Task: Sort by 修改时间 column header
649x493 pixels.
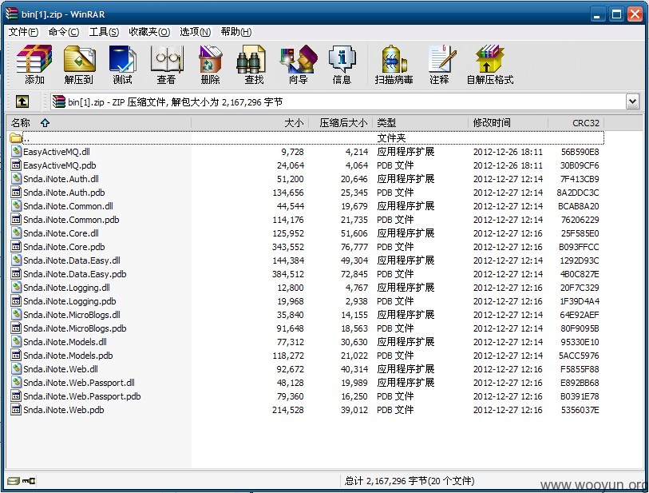Action: pos(509,122)
